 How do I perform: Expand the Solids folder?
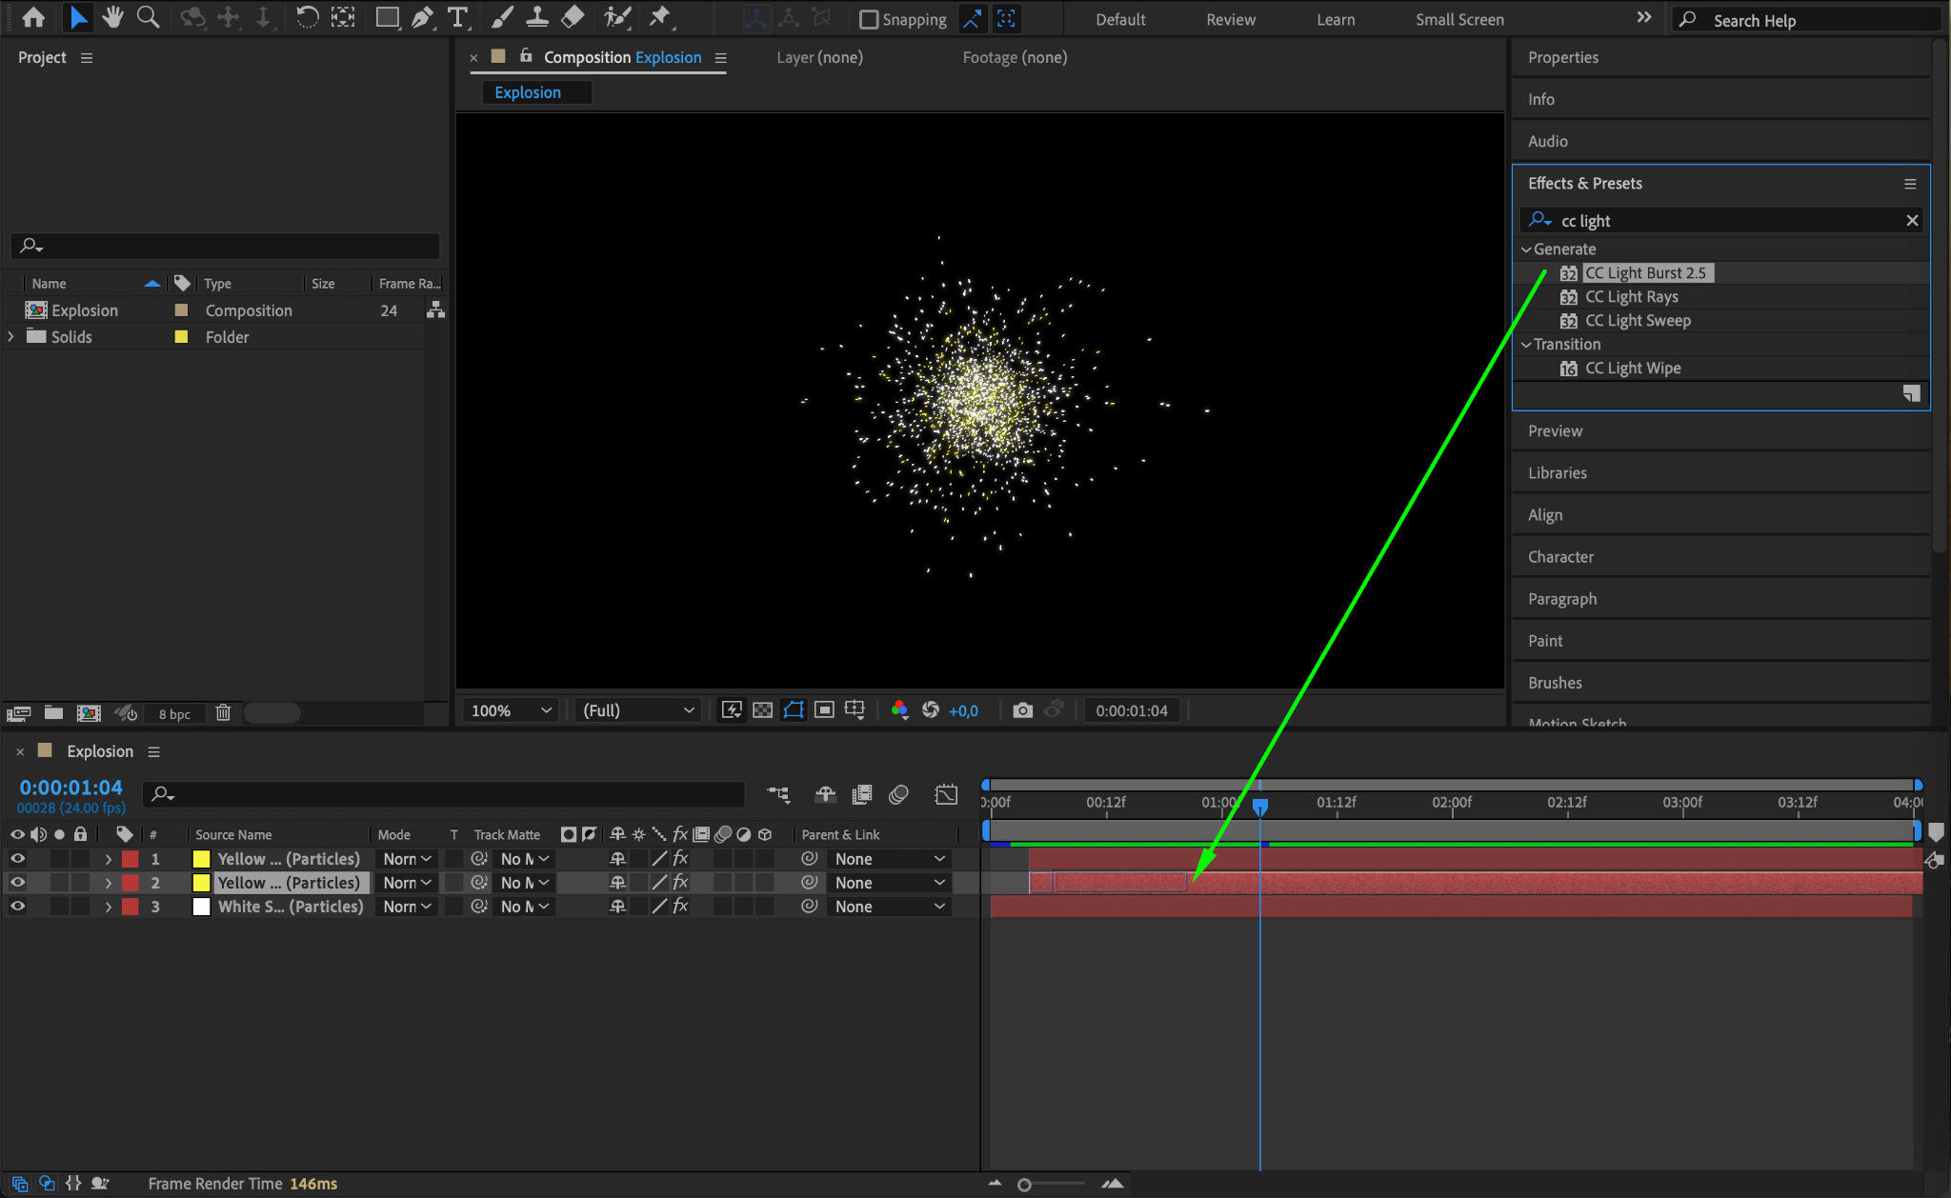(x=10, y=337)
